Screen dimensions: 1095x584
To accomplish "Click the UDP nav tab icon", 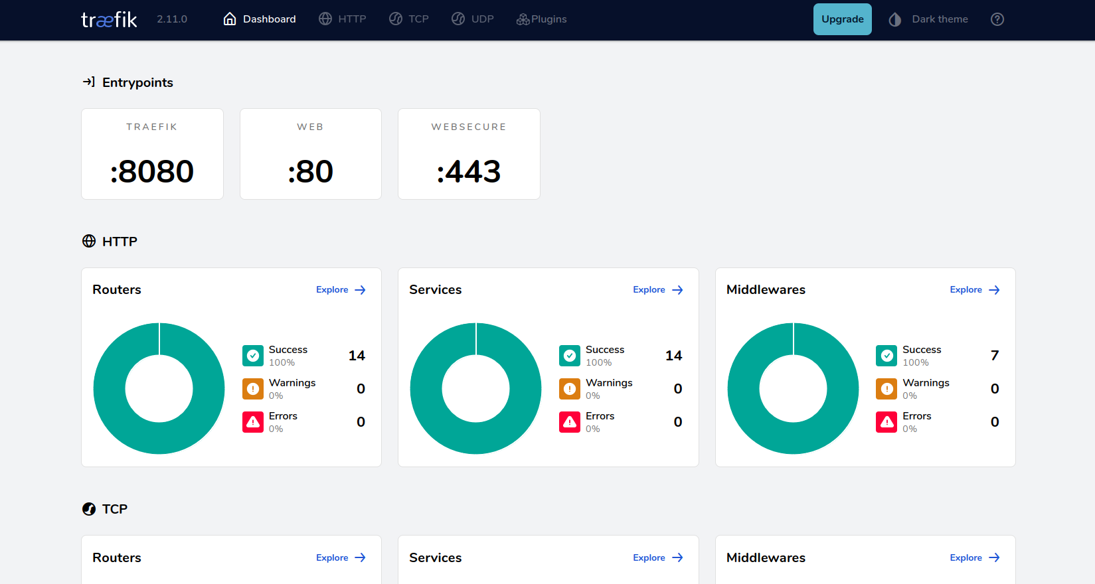I will 458,19.
